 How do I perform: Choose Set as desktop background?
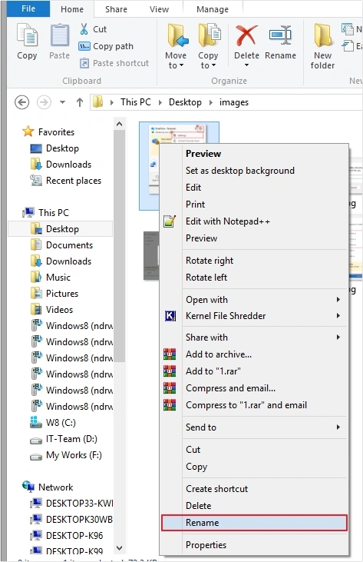tap(254, 170)
